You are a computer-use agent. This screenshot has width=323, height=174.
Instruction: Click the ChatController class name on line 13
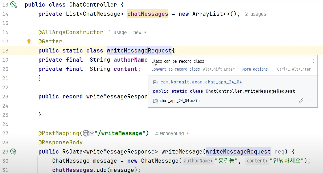click(x=93, y=5)
